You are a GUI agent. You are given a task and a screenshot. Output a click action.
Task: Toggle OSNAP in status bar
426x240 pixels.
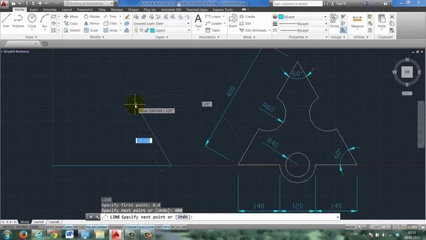point(102,227)
